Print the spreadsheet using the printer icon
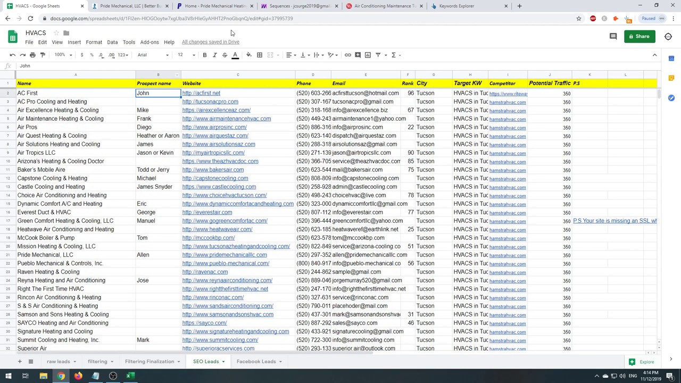The image size is (681, 383). tap(32, 55)
